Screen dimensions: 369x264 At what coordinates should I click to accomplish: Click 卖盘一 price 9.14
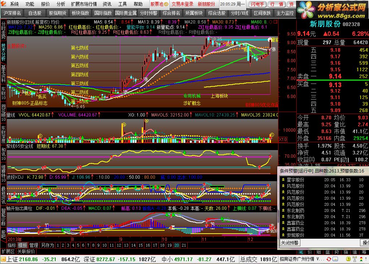coord(335,76)
